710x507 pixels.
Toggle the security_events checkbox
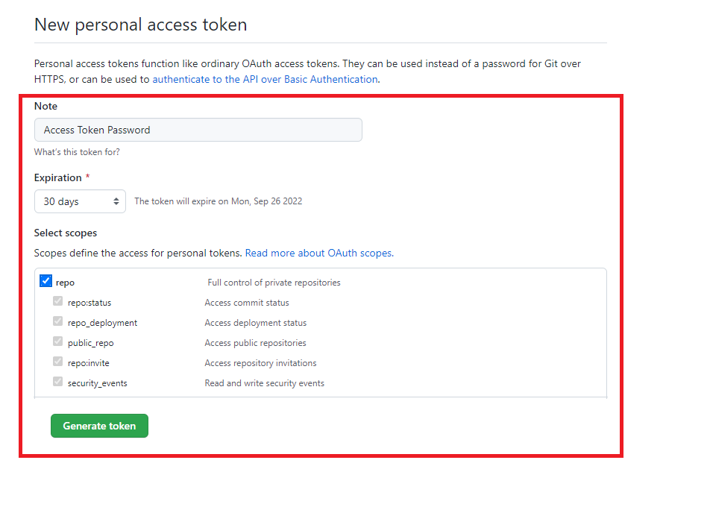(x=57, y=381)
